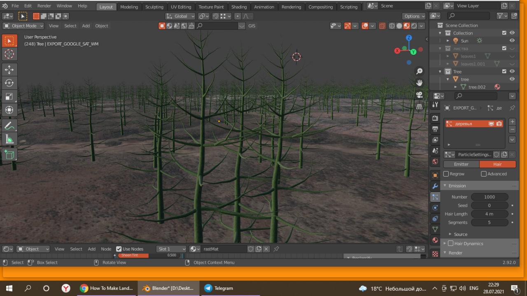Toggle visibility of Tree collection
527x296 pixels.
(x=512, y=72)
